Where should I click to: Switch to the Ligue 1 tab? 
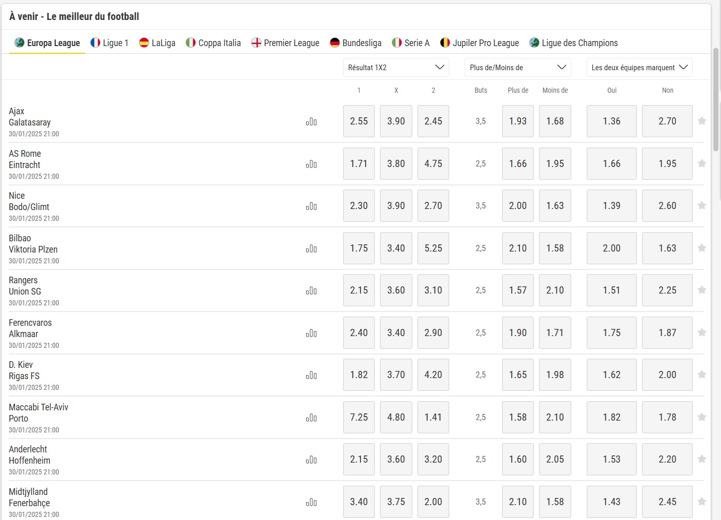[109, 43]
